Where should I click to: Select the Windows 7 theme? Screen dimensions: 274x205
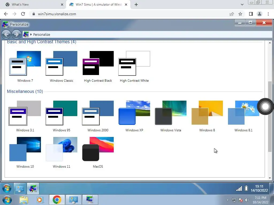coord(25,67)
